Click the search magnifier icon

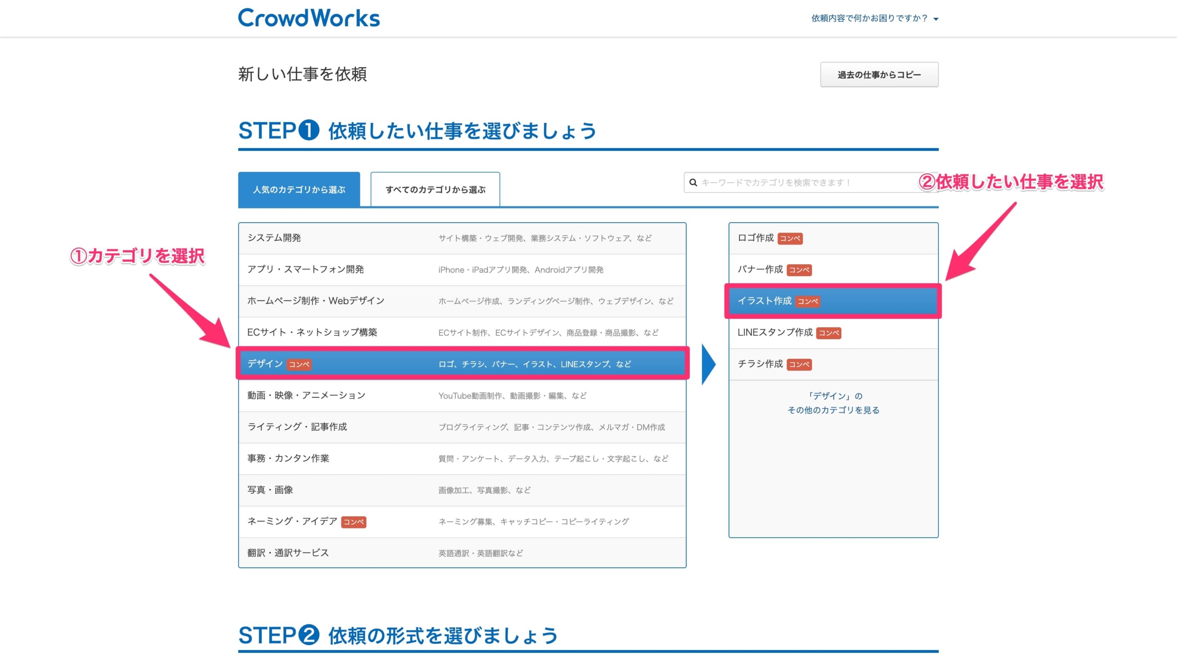coord(693,183)
